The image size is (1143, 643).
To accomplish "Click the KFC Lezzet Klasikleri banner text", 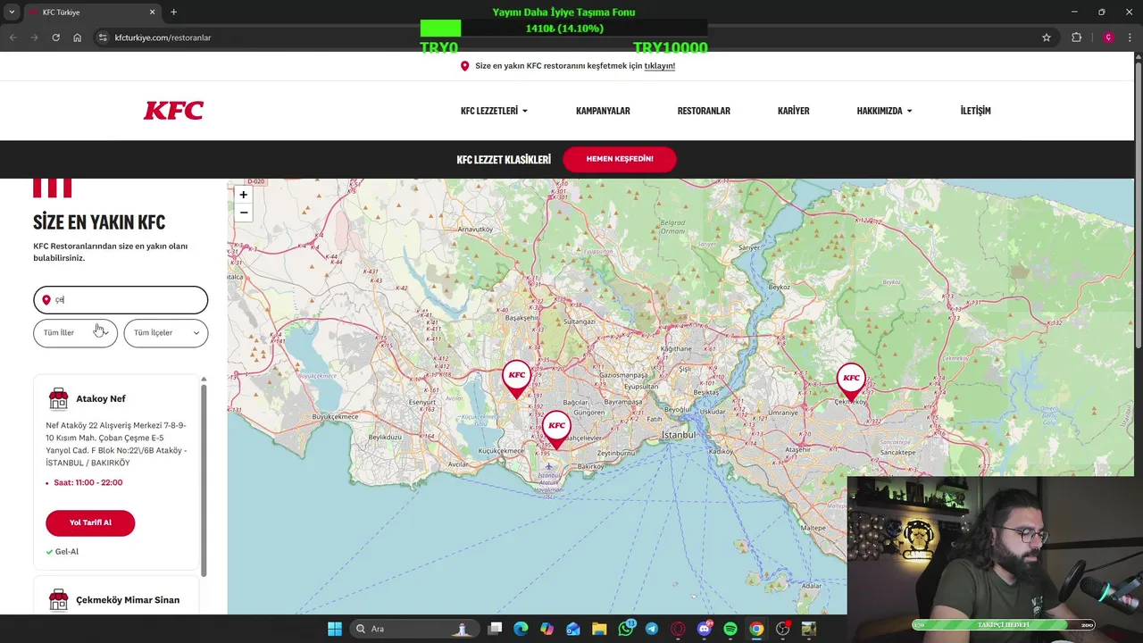I will point(504,160).
